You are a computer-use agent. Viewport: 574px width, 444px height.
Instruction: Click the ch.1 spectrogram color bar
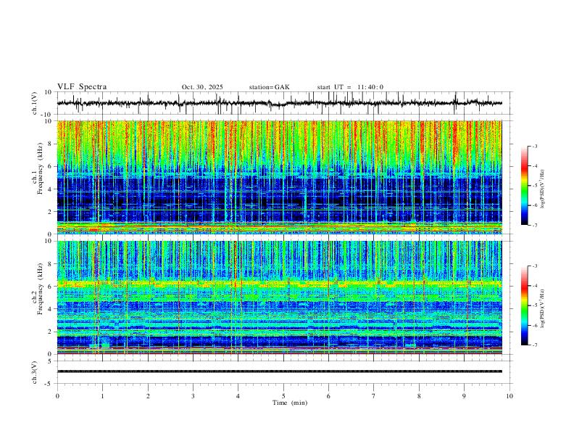pos(524,186)
